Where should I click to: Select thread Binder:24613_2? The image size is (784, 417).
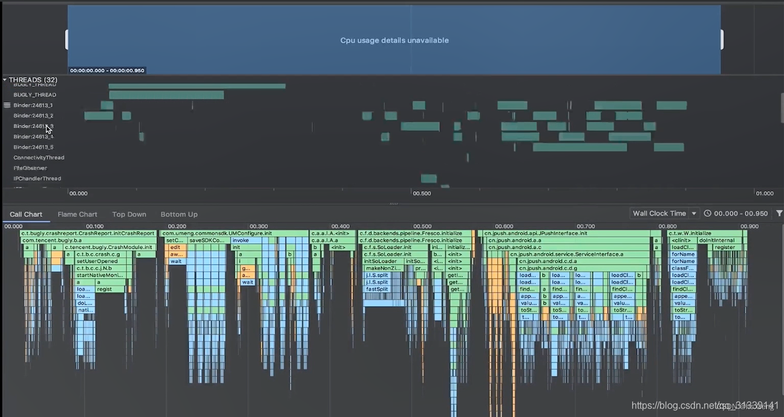click(x=33, y=115)
